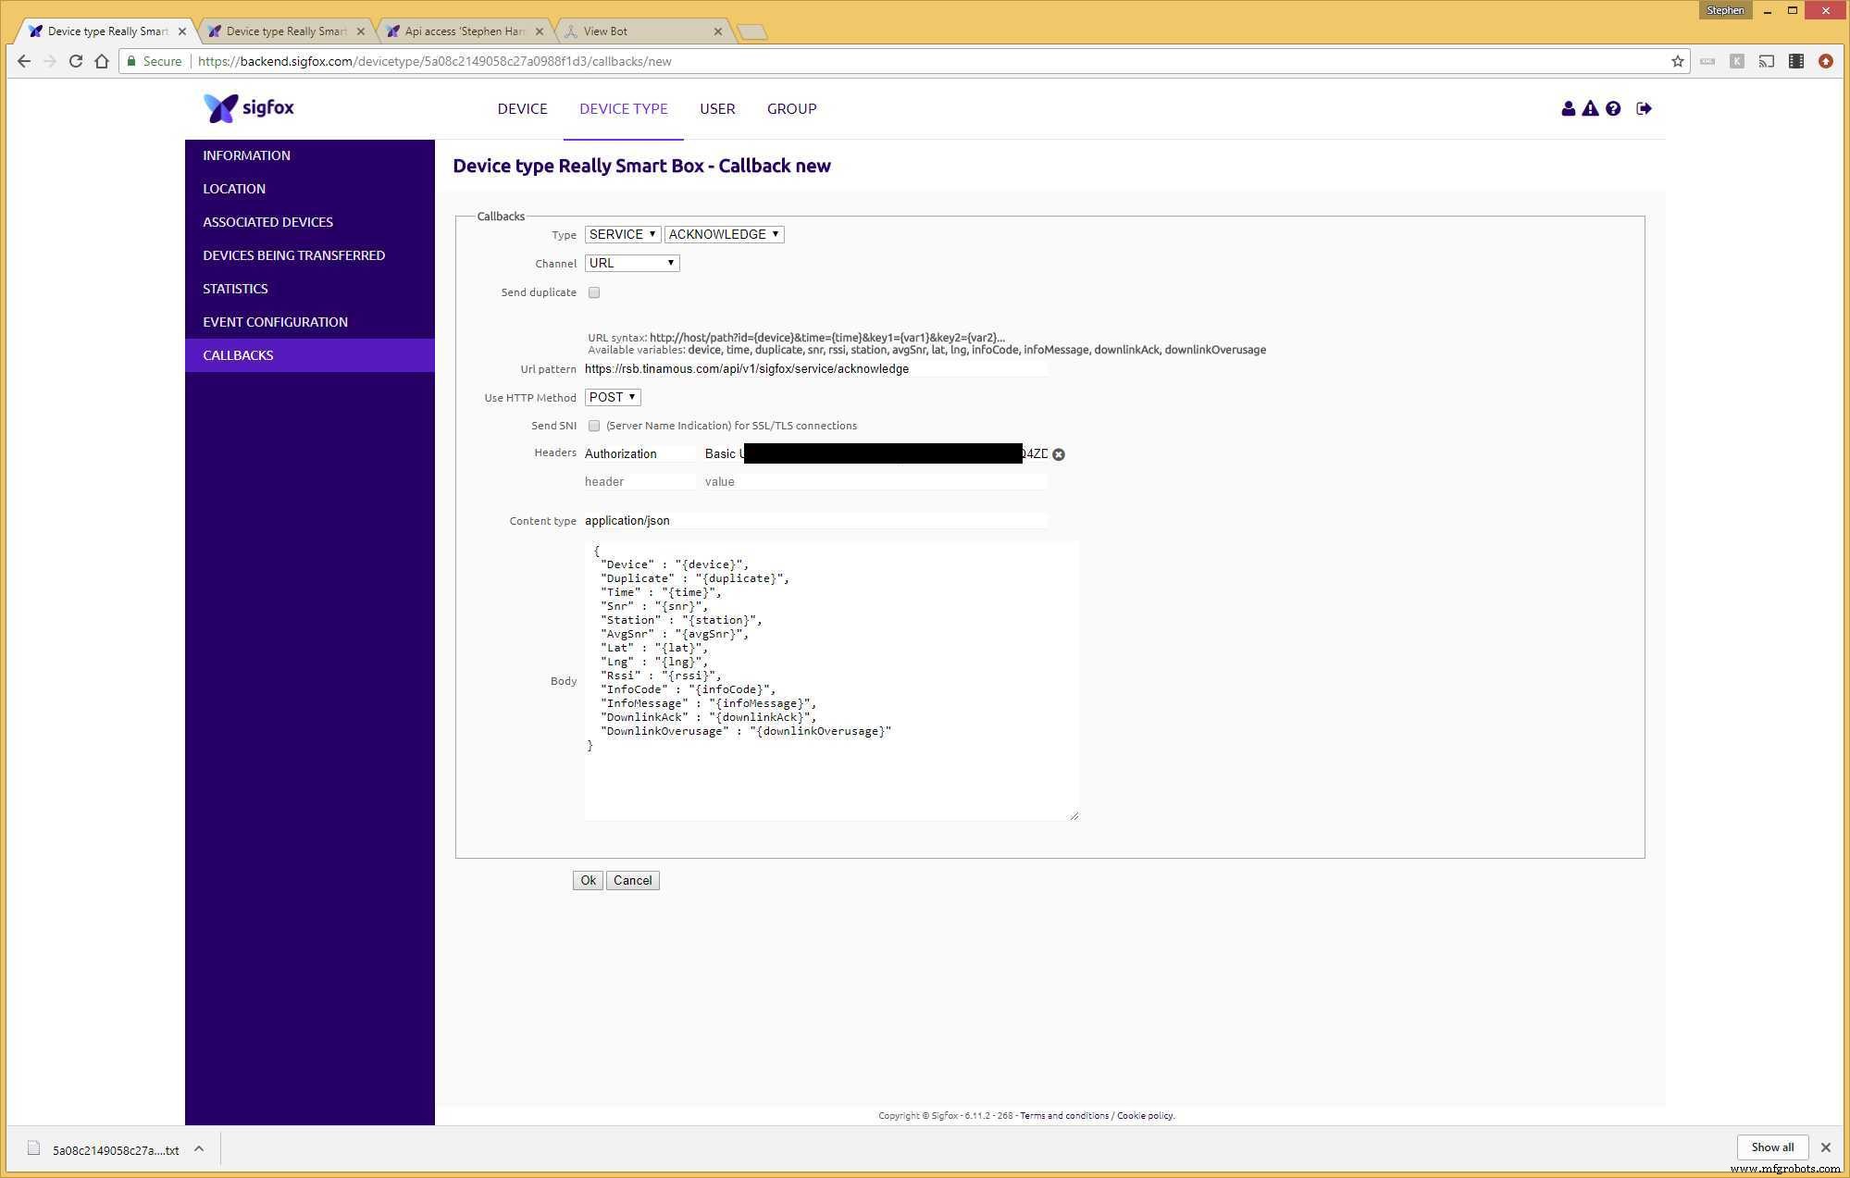The width and height of the screenshot is (1850, 1178).
Task: Go to the browser home icon
Action: tap(102, 61)
